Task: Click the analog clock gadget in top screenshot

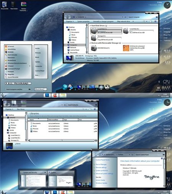Action: [167, 5]
